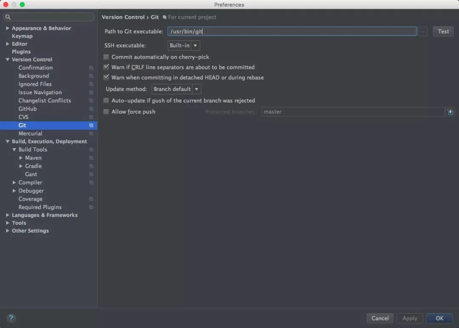Click project-level icon beside Compiler
459x328 pixels.
click(x=91, y=183)
